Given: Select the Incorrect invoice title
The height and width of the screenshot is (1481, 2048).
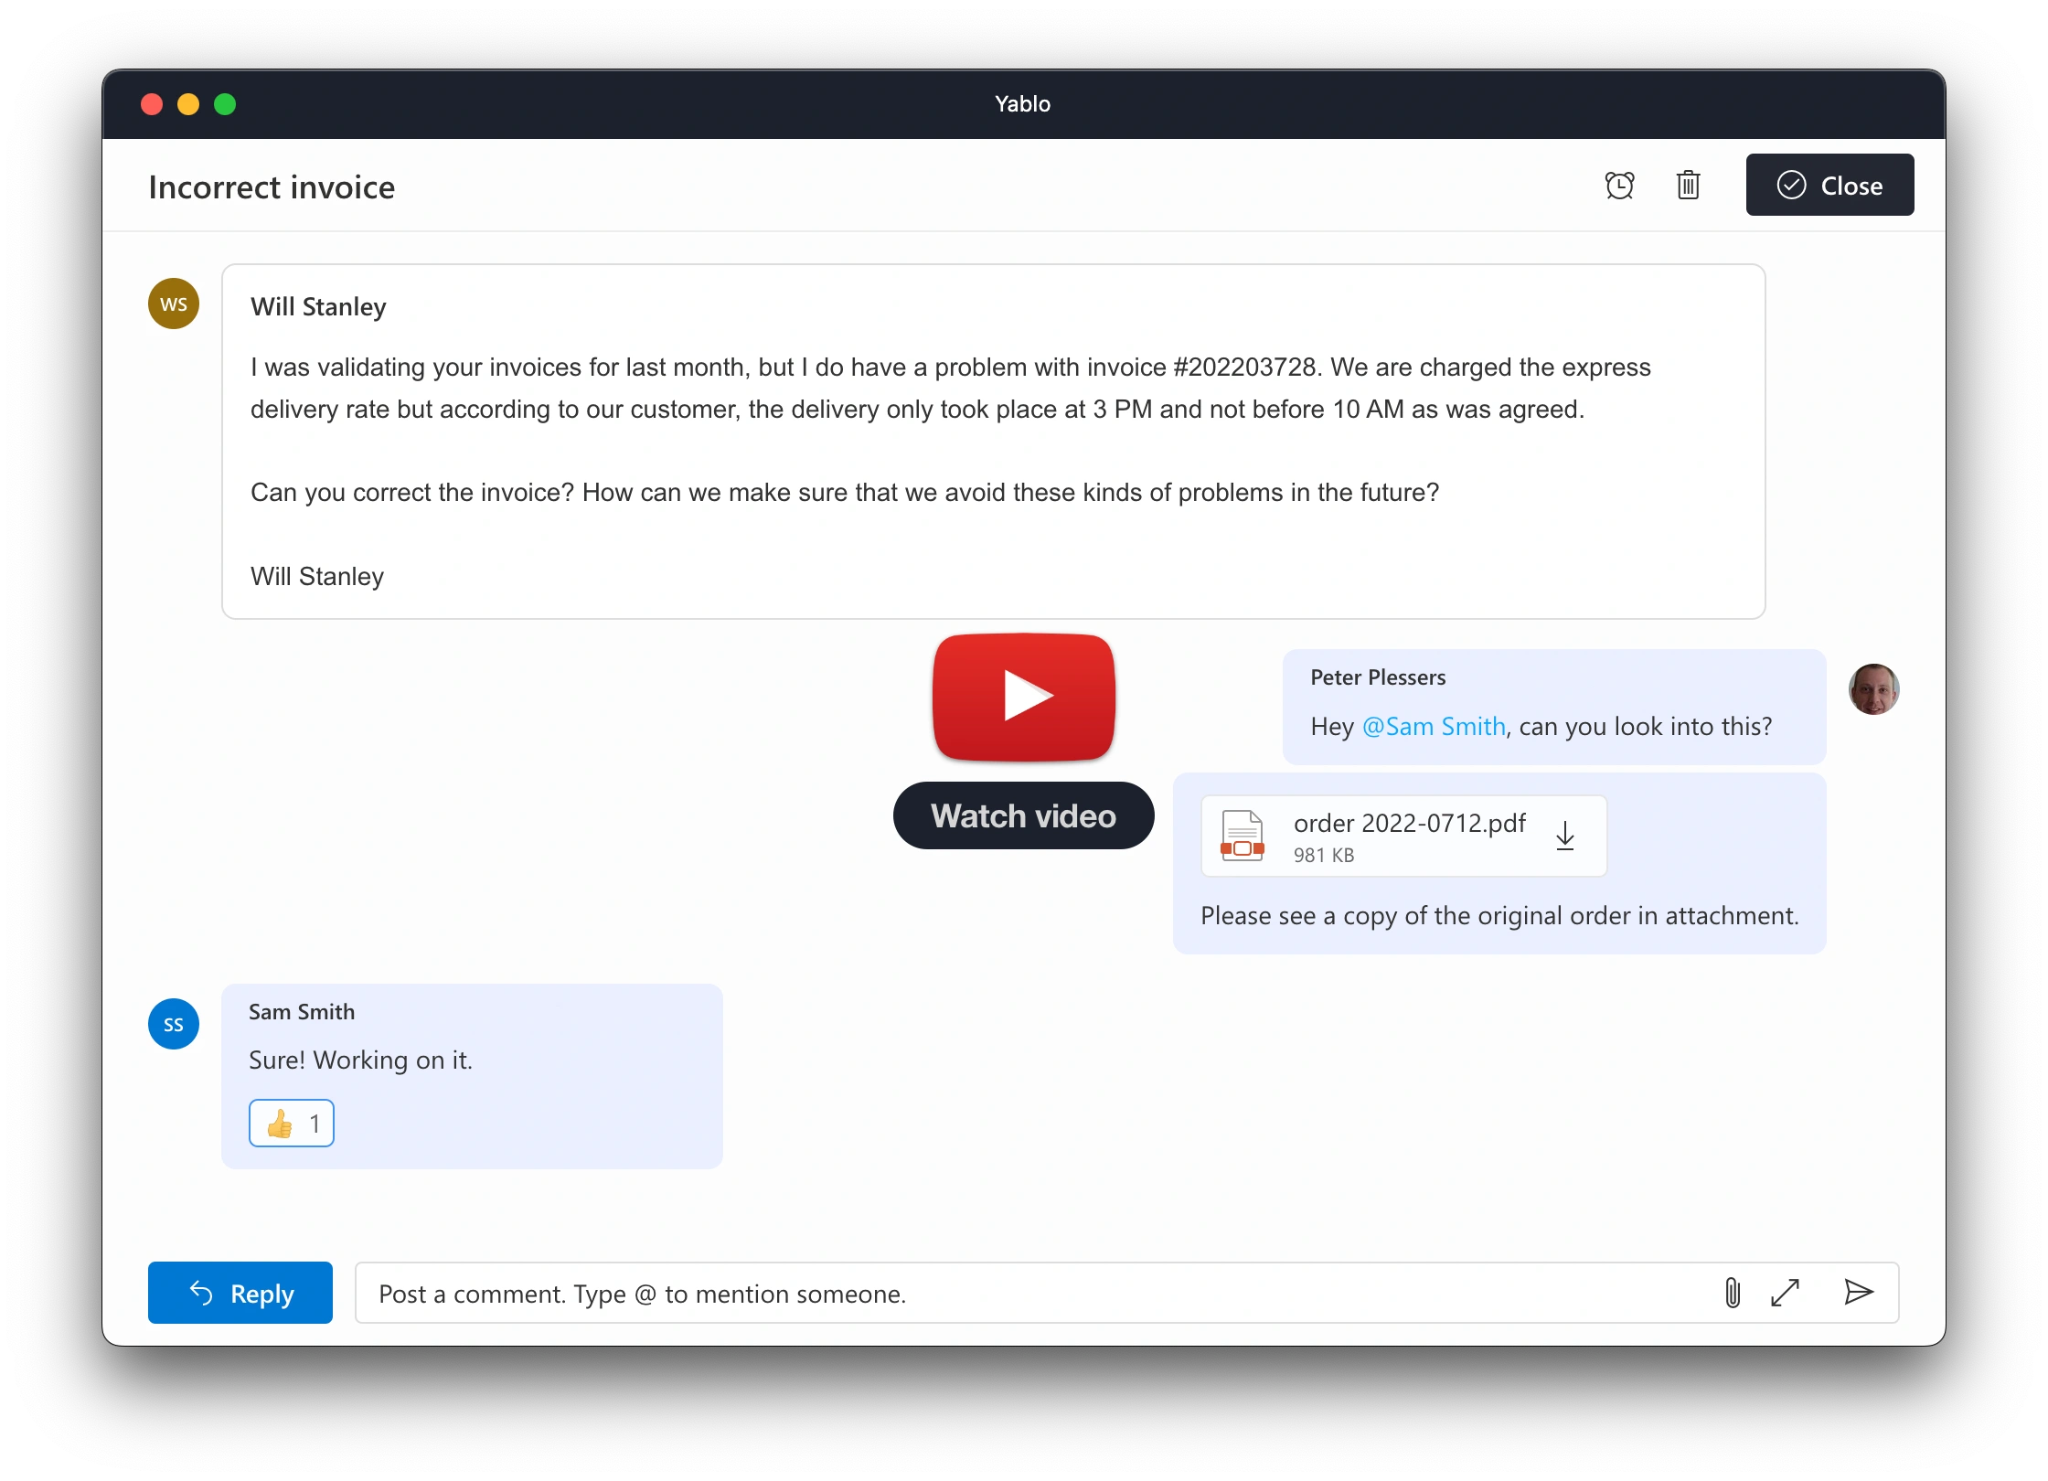Looking at the screenshot, I should [271, 186].
